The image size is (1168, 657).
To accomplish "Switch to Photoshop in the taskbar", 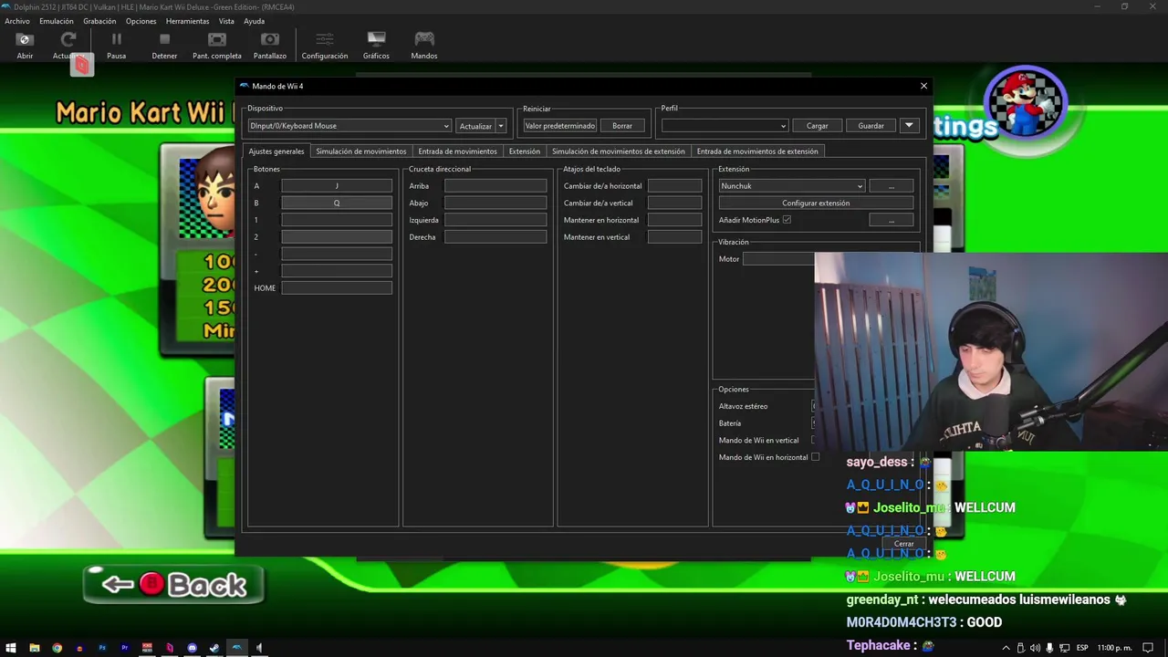I will (102, 648).
